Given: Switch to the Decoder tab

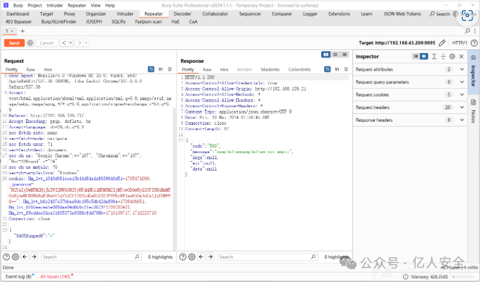Looking at the screenshot, I should pyautogui.click(x=182, y=14).
